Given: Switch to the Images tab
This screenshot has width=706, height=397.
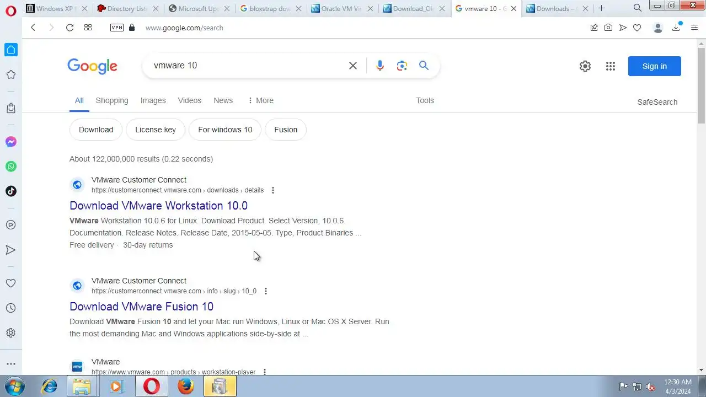Looking at the screenshot, I should [x=153, y=100].
